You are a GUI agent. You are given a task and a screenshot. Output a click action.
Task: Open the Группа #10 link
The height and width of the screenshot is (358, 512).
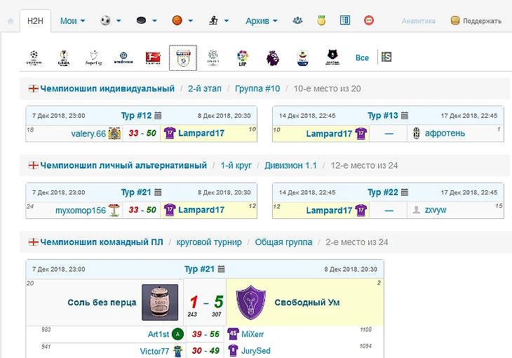coord(257,88)
